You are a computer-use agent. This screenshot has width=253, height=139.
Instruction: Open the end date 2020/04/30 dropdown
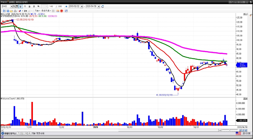99,6
